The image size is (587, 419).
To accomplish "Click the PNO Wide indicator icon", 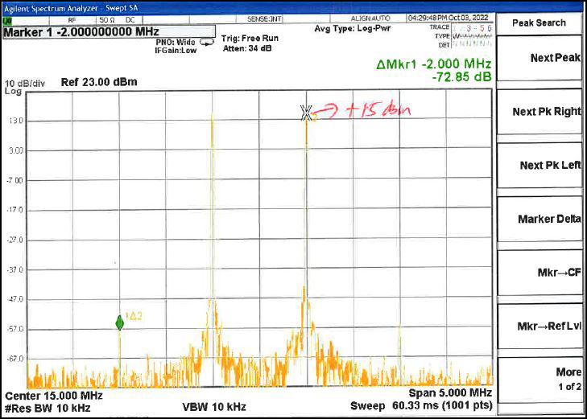I will 207,40.
